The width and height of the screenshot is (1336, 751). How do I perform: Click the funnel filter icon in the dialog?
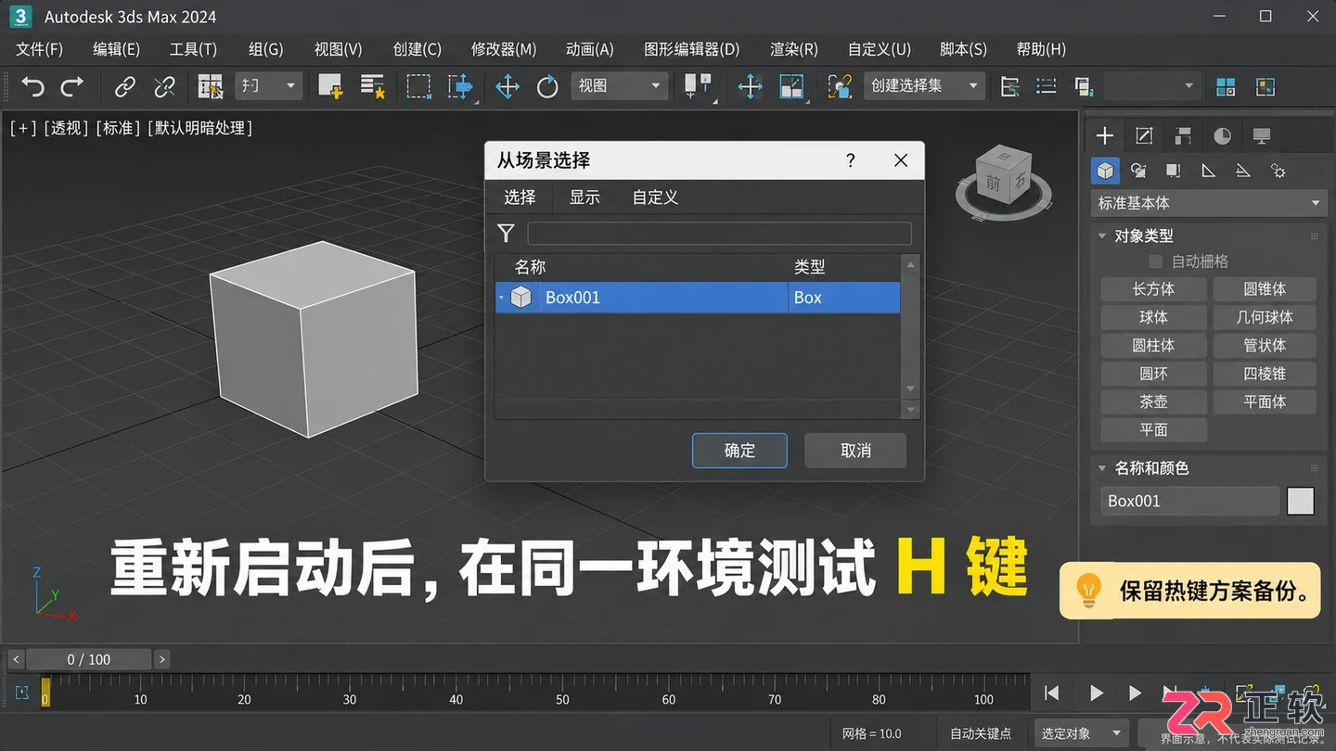click(506, 233)
